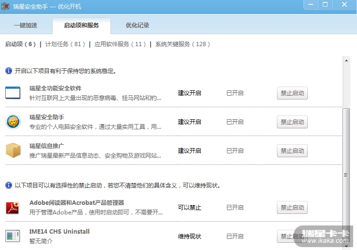Click the 可以禁止 recommendation for Adobe

point(190,207)
